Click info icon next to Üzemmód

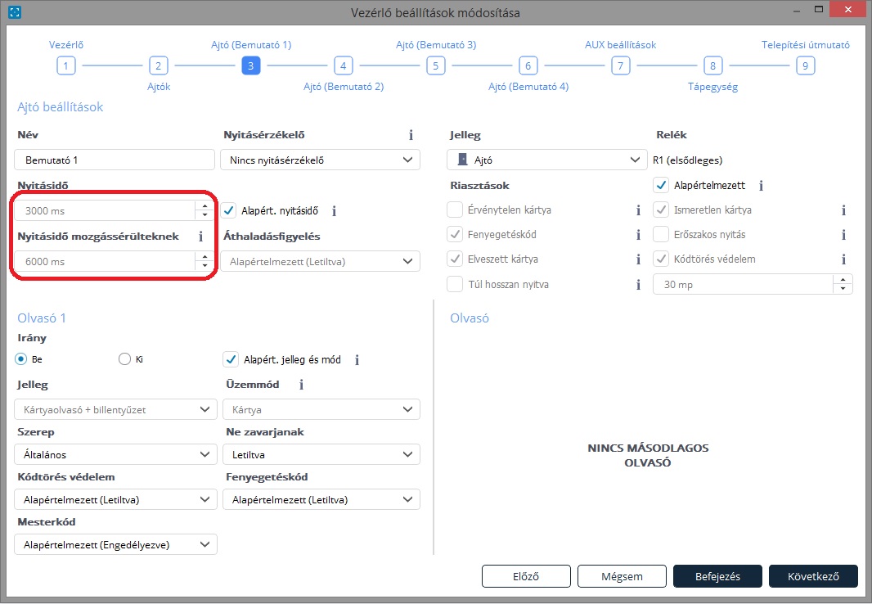[x=302, y=385]
